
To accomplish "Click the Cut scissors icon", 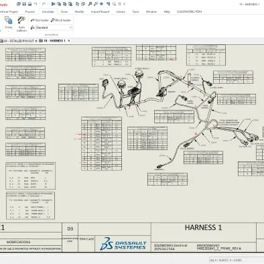I will point(53,4).
